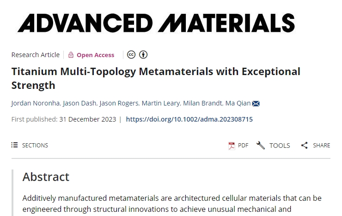This screenshot has height=216, width=342.
Task: Click author name Jason Rogers
Action: tap(119, 103)
